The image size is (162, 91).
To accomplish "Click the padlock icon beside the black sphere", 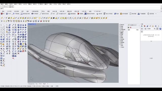I will [x=51, y=18].
